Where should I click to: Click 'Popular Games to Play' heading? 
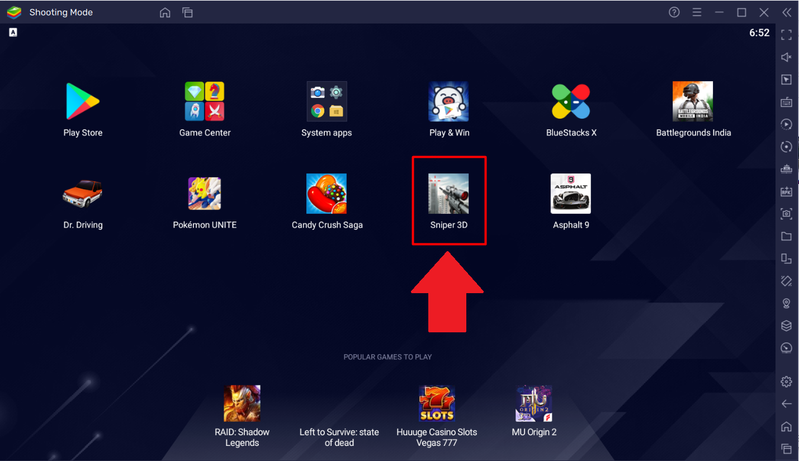tap(387, 357)
